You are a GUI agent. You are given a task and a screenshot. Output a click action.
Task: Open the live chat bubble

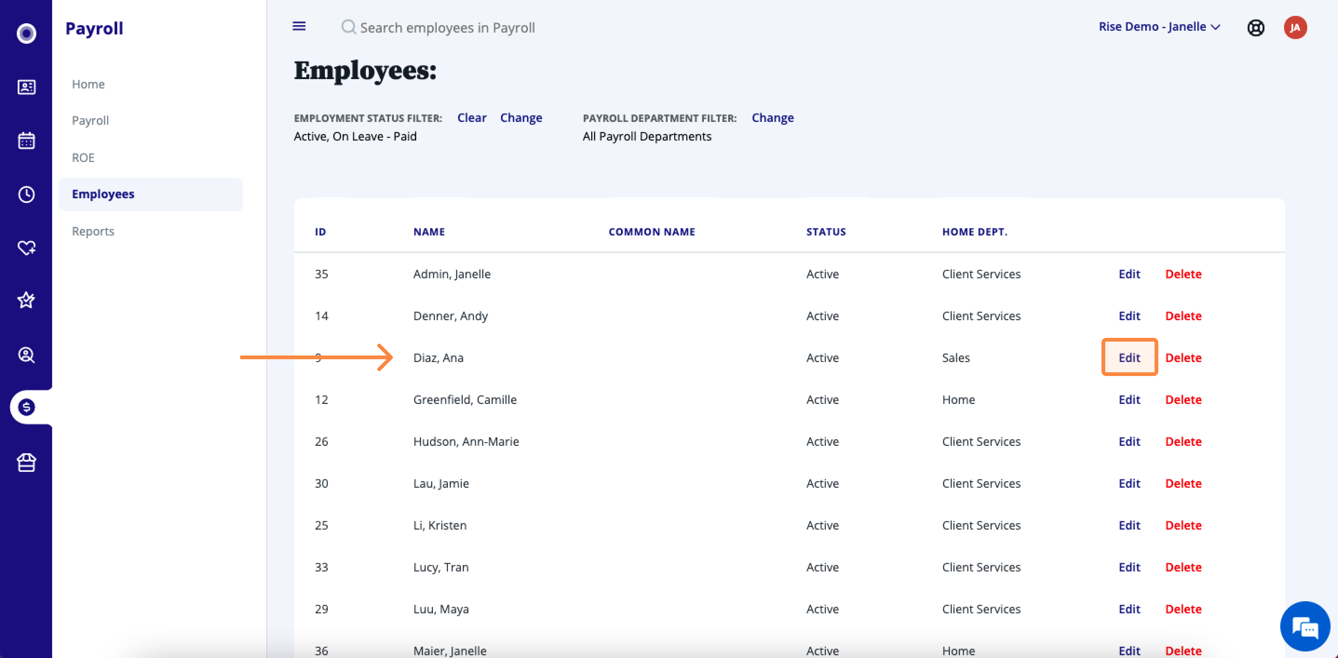(1305, 627)
